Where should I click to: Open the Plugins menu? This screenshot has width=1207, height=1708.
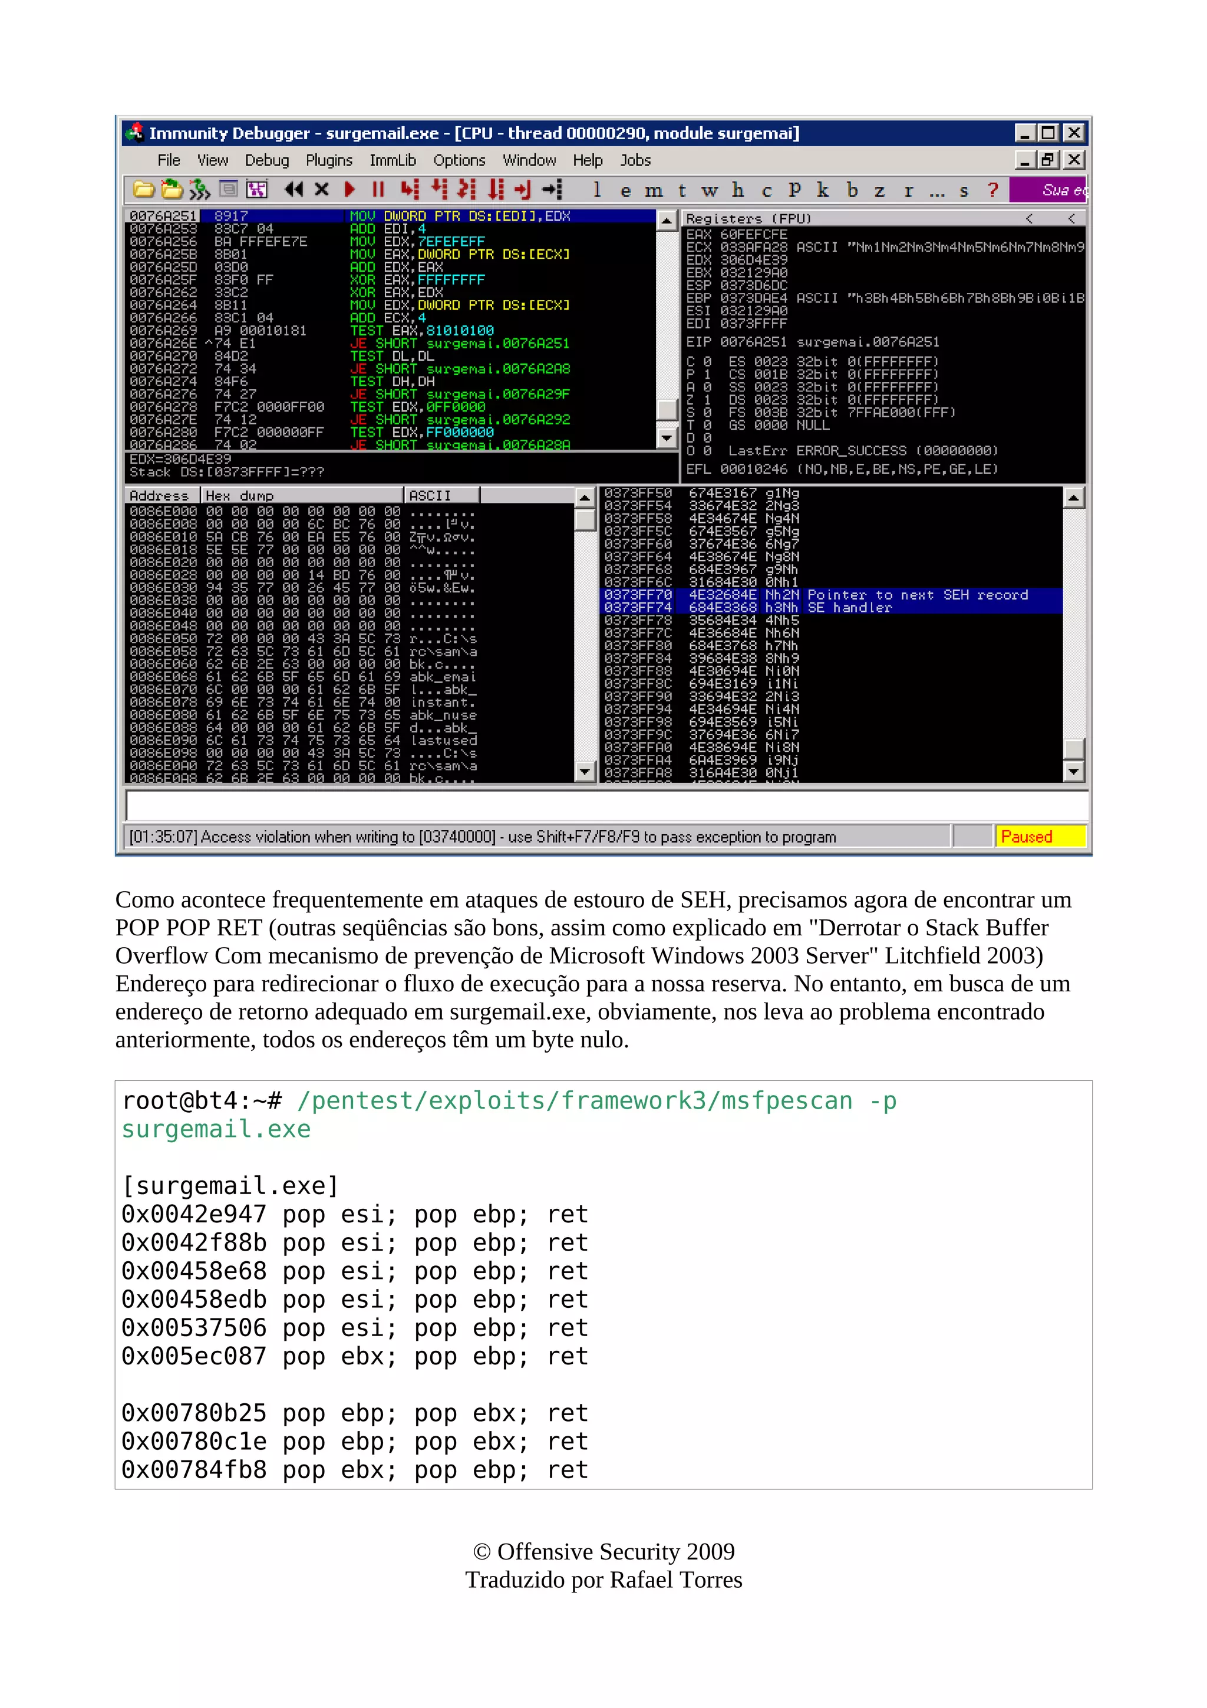point(329,160)
